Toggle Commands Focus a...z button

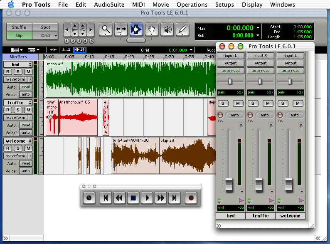(x=66, y=50)
